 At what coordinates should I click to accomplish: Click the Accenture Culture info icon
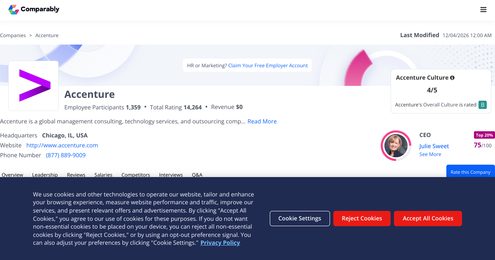click(x=452, y=78)
